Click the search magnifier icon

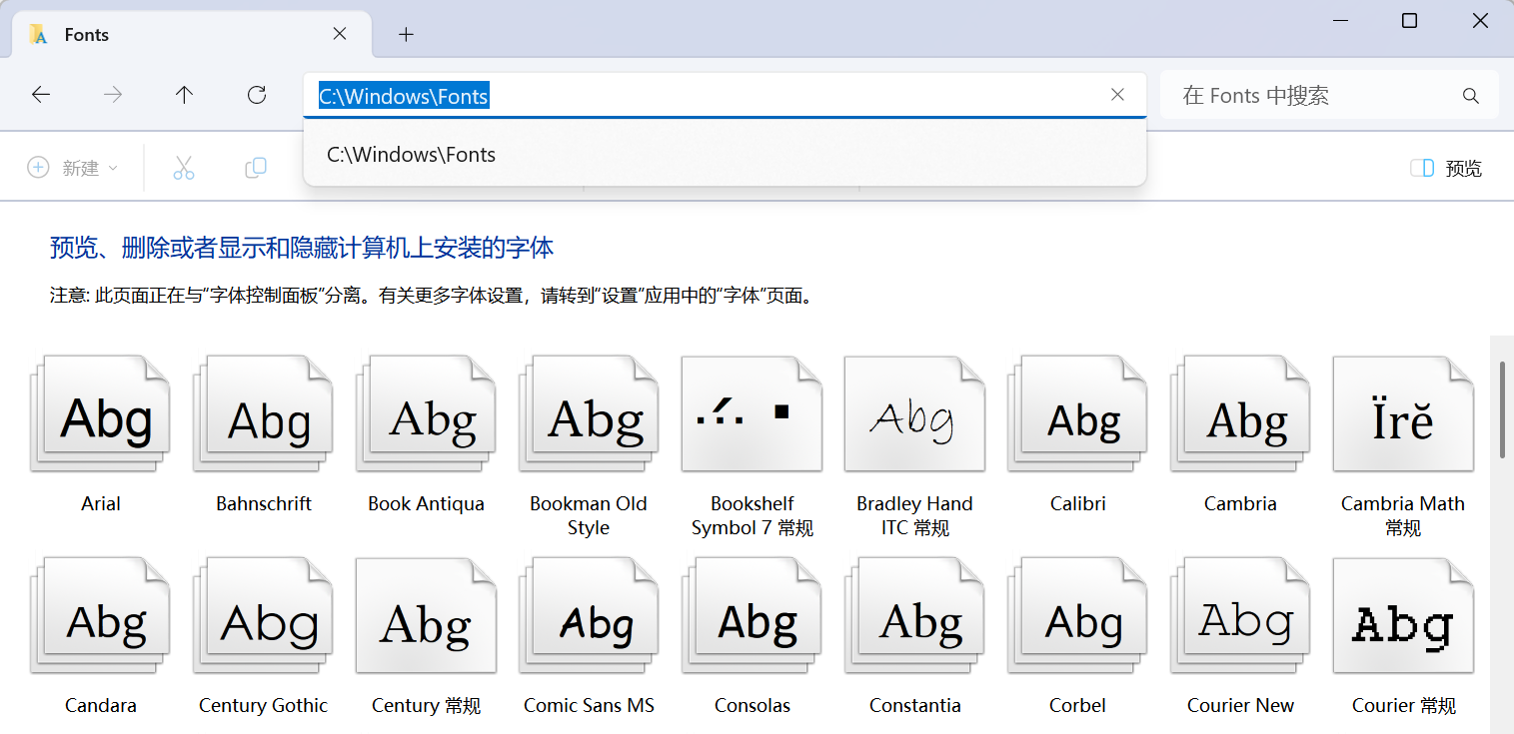tap(1470, 96)
